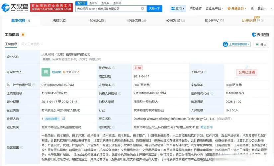The width and height of the screenshot is (274, 166).
Task: Click 软件和信息技术服务业 industry value
Action: coord(149,110)
